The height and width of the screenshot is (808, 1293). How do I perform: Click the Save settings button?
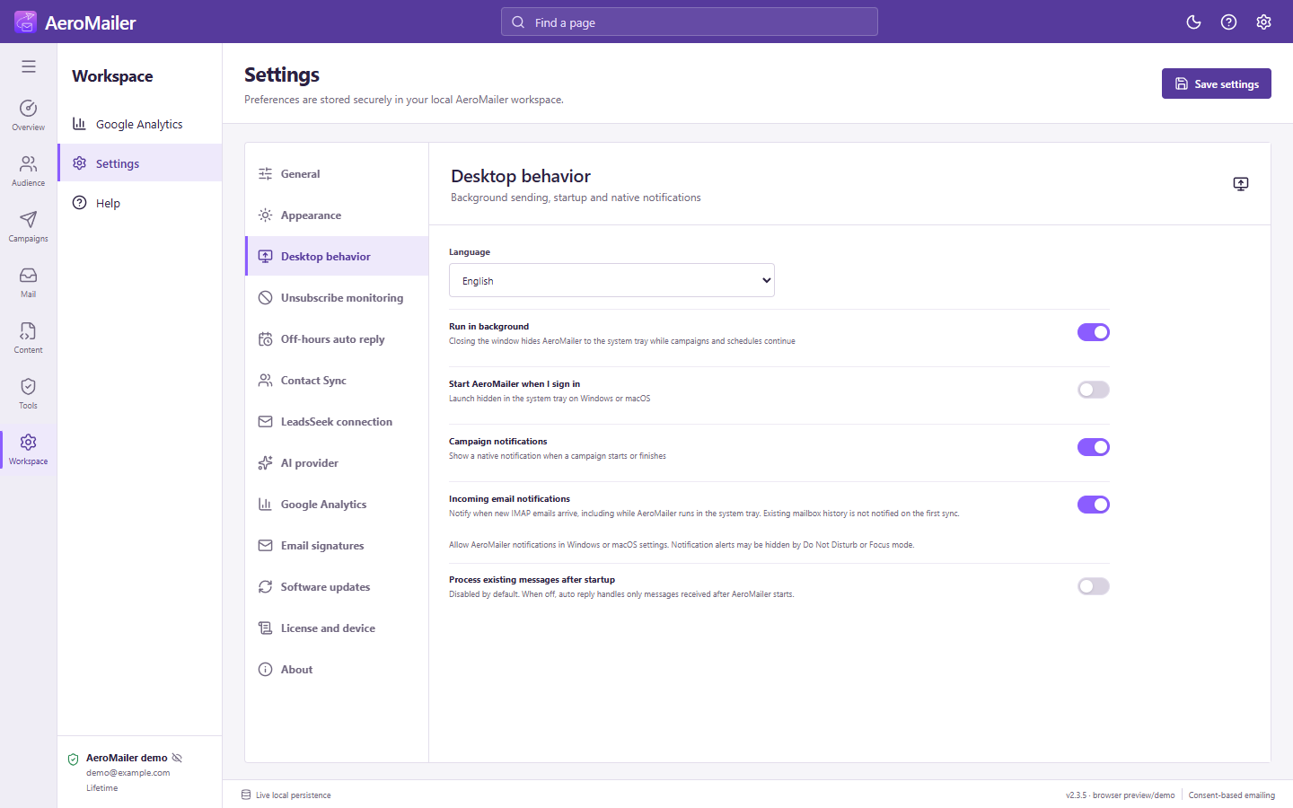pos(1217,83)
